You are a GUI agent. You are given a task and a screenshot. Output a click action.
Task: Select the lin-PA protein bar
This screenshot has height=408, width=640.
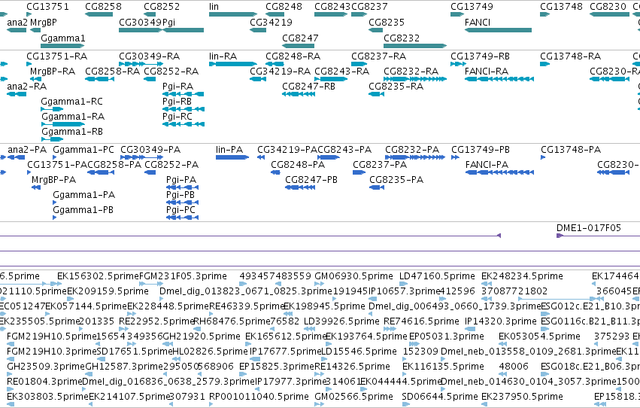tap(232, 157)
